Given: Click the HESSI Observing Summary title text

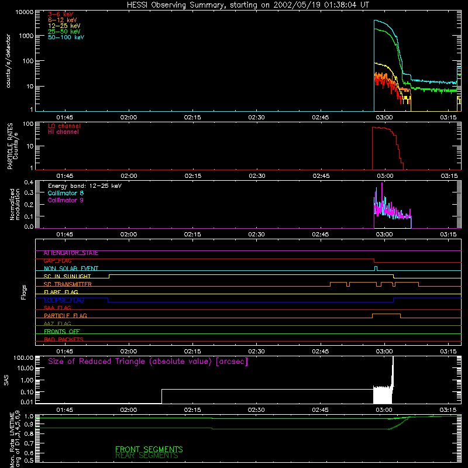Looking at the screenshot, I should click(x=247, y=5).
